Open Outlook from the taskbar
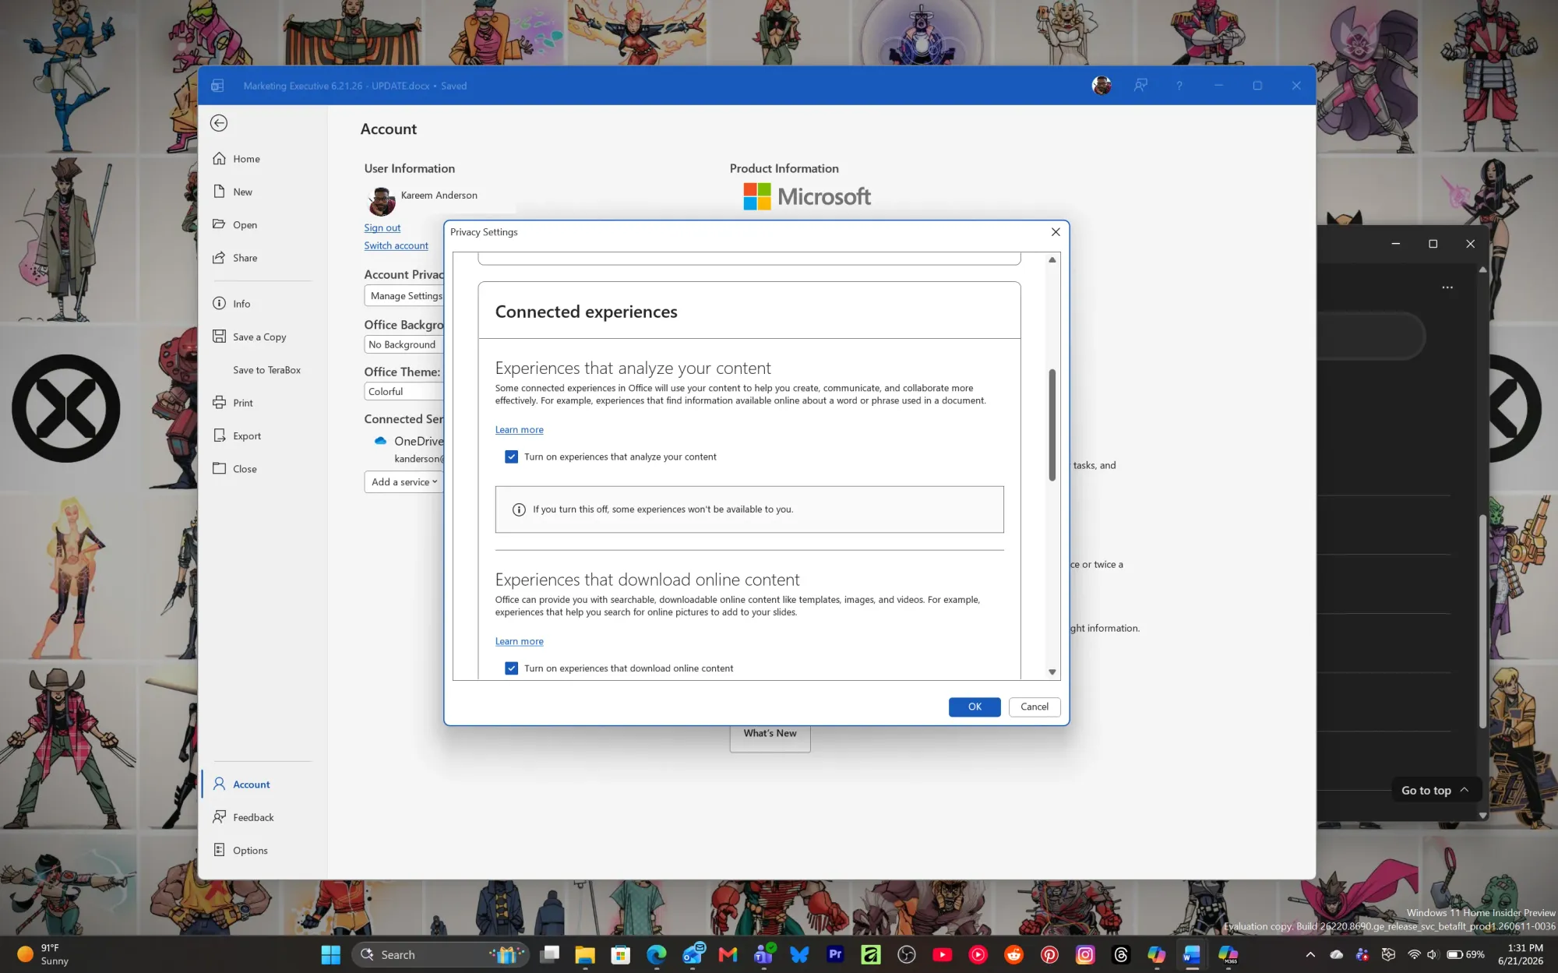The image size is (1558, 973). click(693, 954)
